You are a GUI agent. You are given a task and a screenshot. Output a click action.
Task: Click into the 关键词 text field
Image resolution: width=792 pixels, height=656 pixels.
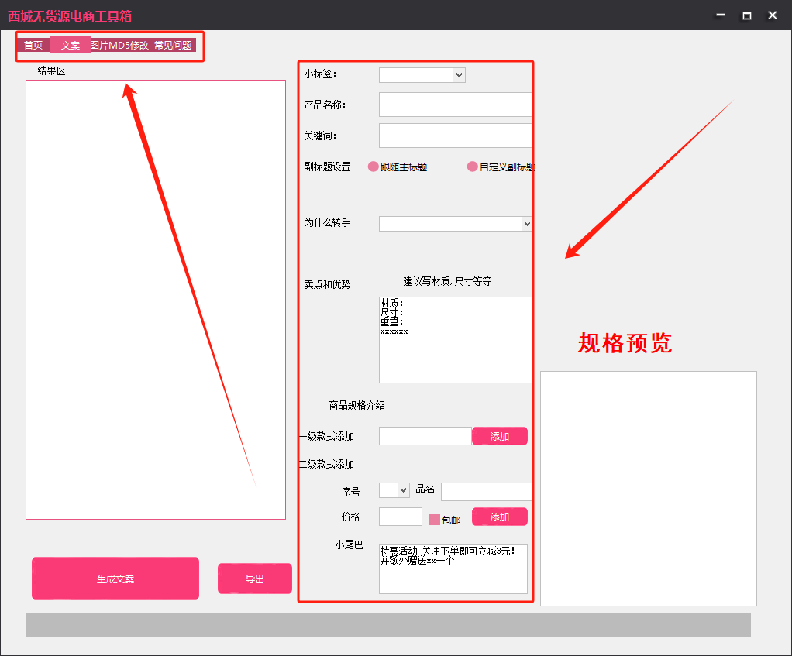[x=455, y=136]
